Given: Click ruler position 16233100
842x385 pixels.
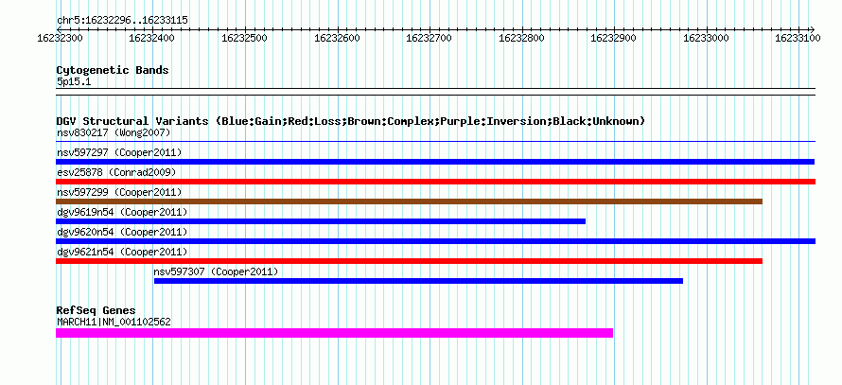Looking at the screenshot, I should click(x=798, y=39).
